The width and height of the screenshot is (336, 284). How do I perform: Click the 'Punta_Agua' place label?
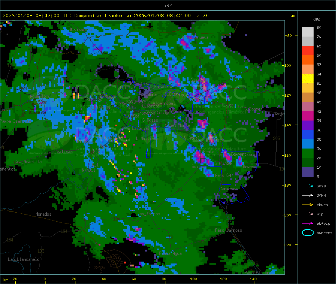(x=170, y=253)
